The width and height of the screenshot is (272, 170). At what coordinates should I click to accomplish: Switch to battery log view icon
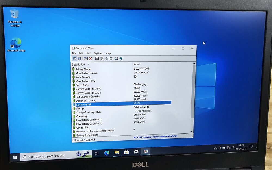(x=79, y=58)
